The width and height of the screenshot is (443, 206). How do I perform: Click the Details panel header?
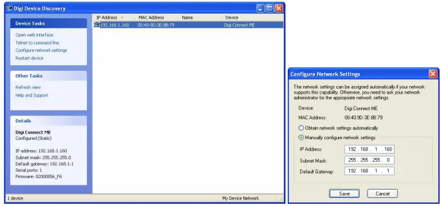point(49,120)
